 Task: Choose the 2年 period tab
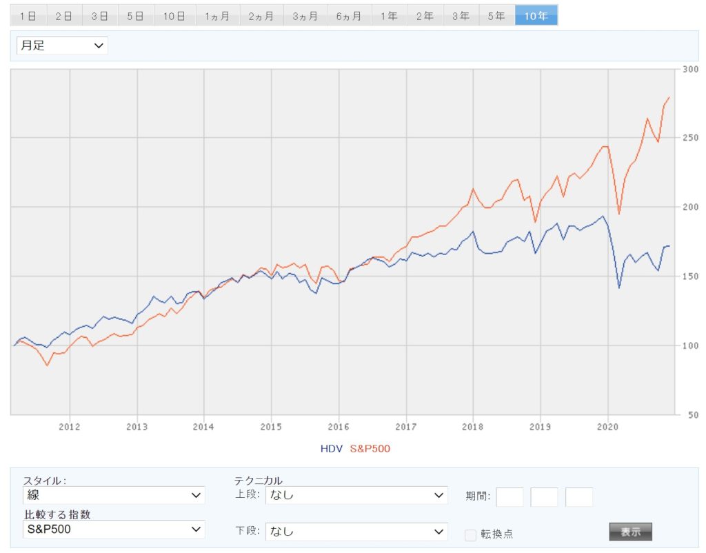[425, 16]
